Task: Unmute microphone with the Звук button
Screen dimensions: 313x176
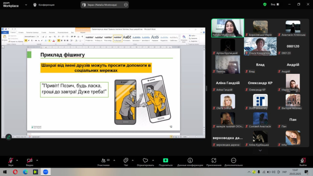Action: 10,161
